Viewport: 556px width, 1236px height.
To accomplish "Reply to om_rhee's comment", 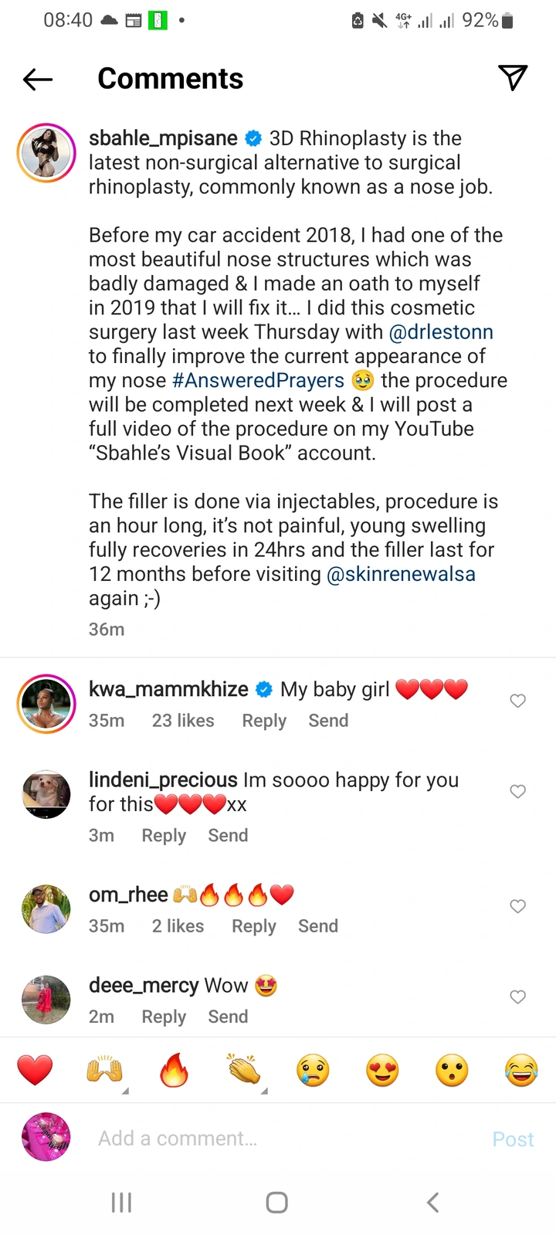I will click(x=253, y=926).
